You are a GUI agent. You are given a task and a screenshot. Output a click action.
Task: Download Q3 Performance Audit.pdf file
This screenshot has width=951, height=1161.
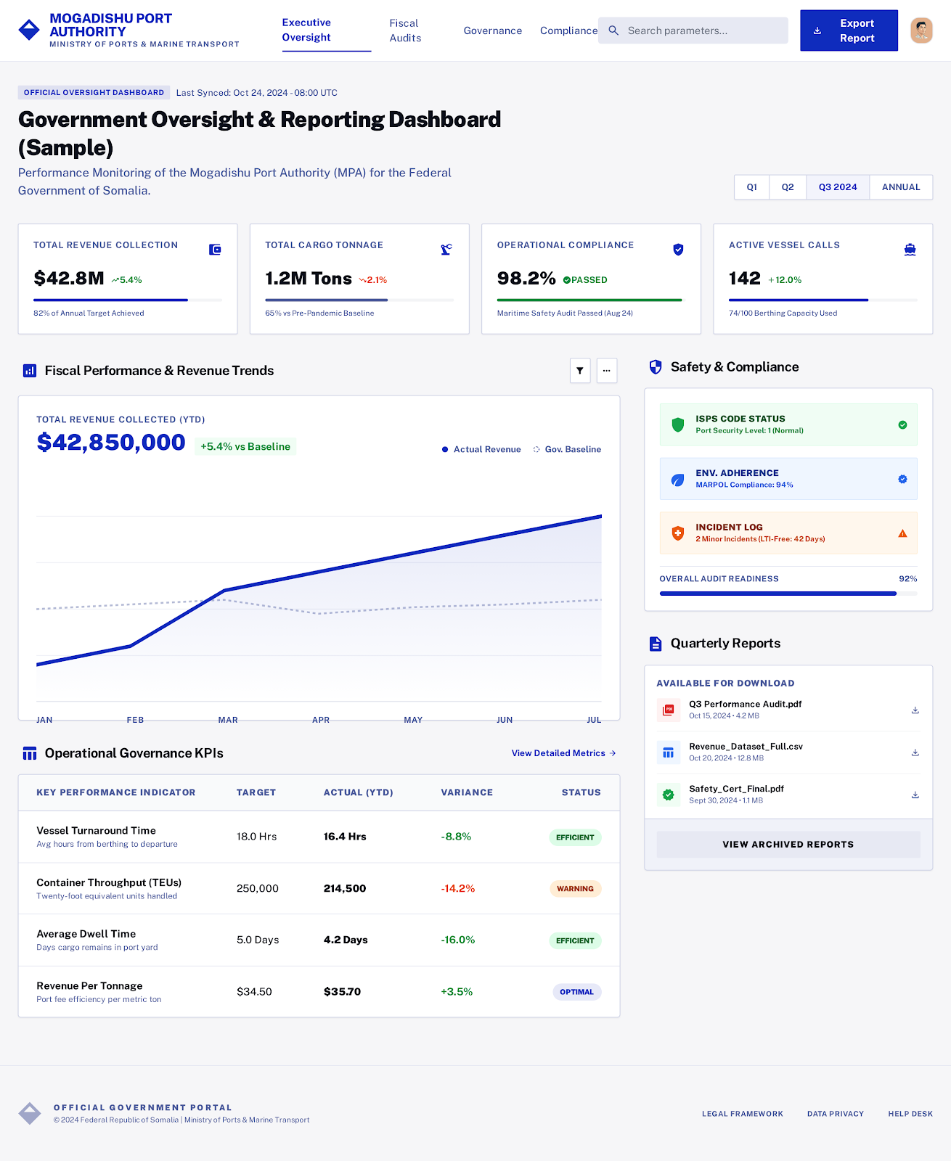coord(915,710)
